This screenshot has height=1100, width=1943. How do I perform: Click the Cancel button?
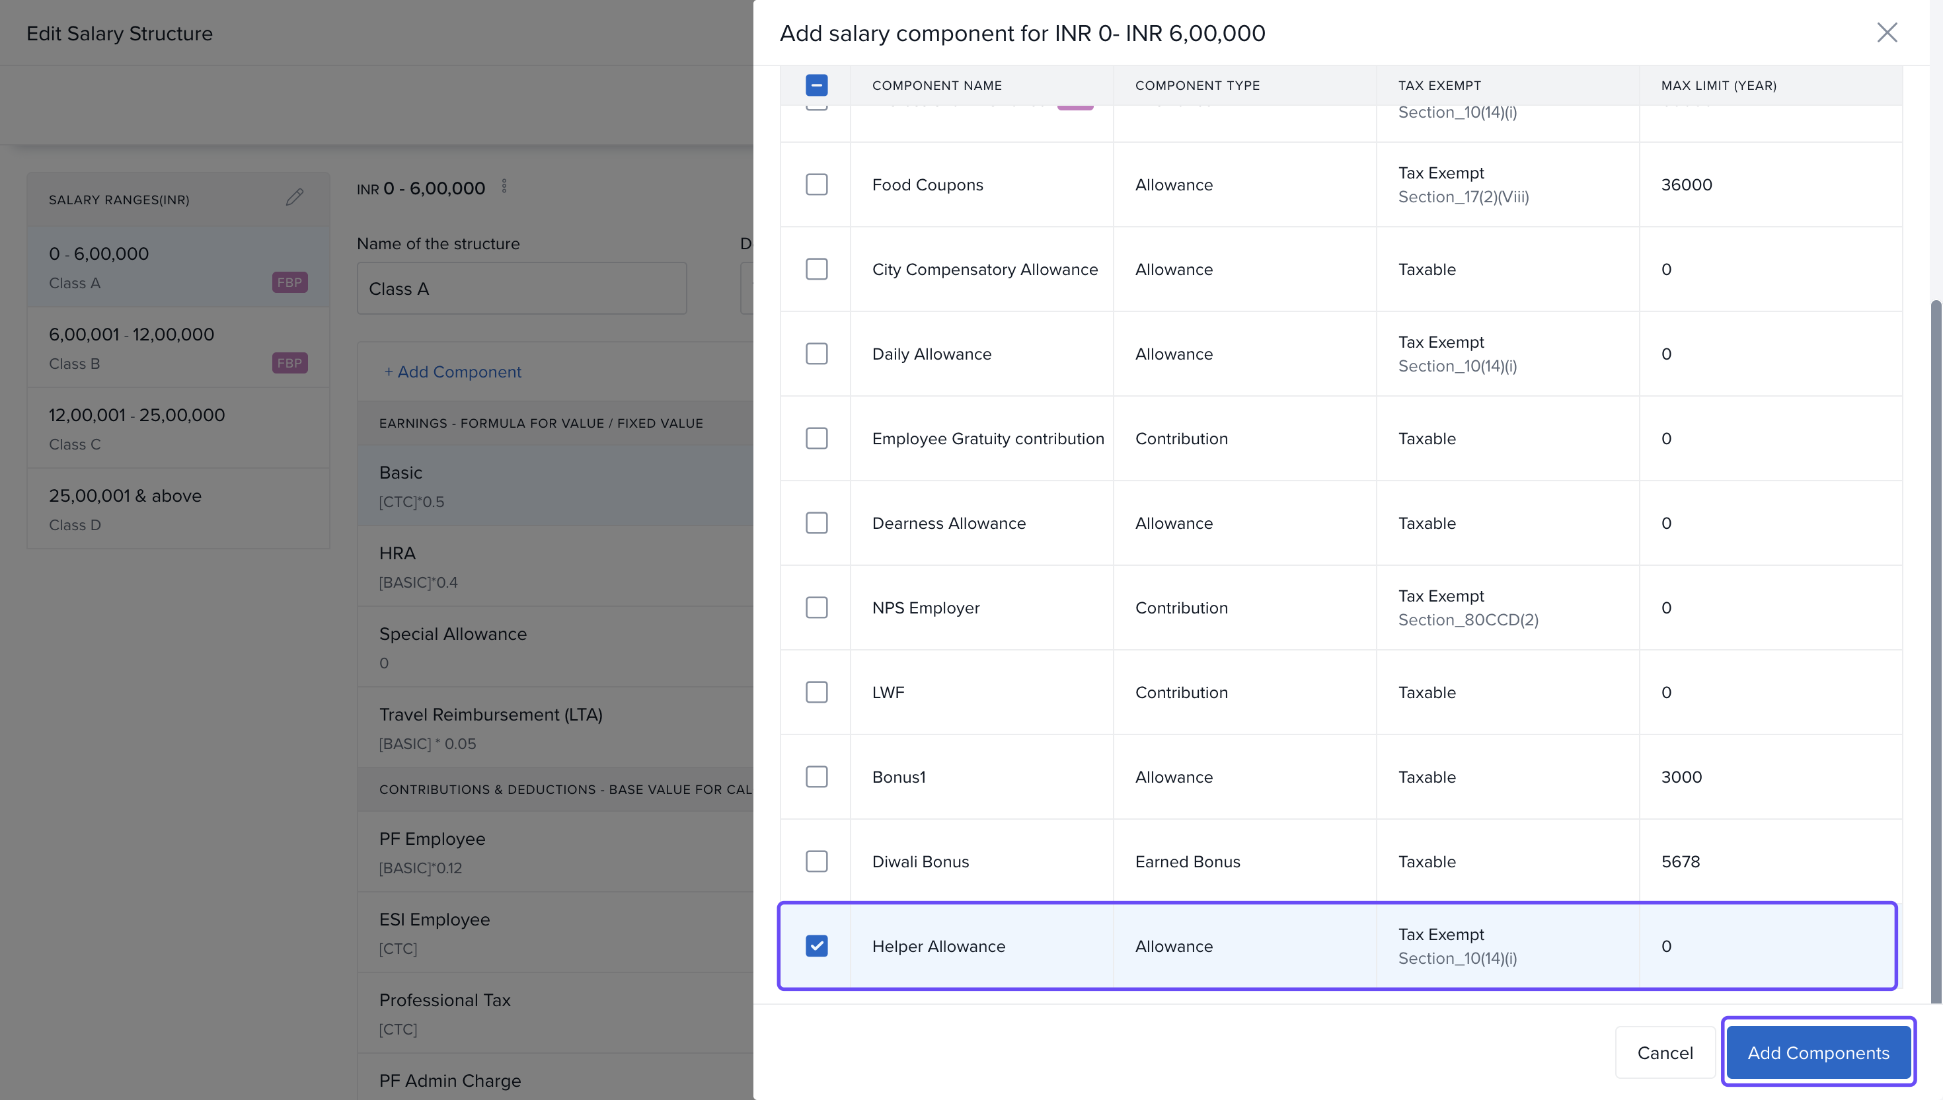coord(1664,1052)
